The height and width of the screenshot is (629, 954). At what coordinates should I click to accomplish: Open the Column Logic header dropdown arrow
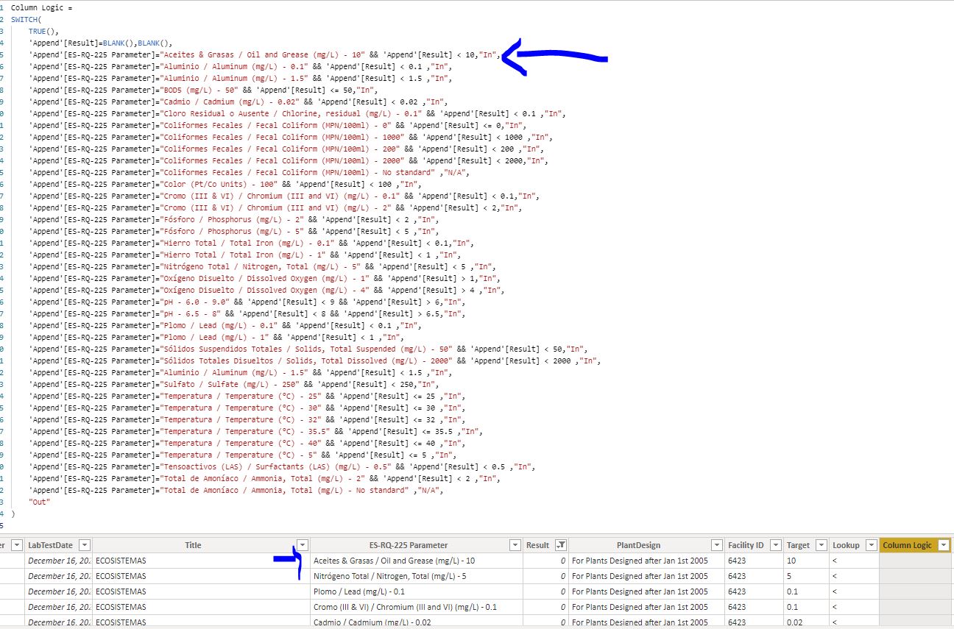click(x=944, y=545)
